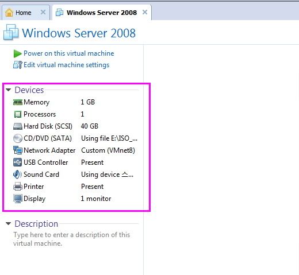Select the Network Adapter label
This screenshot has width=299, height=275.
point(49,150)
